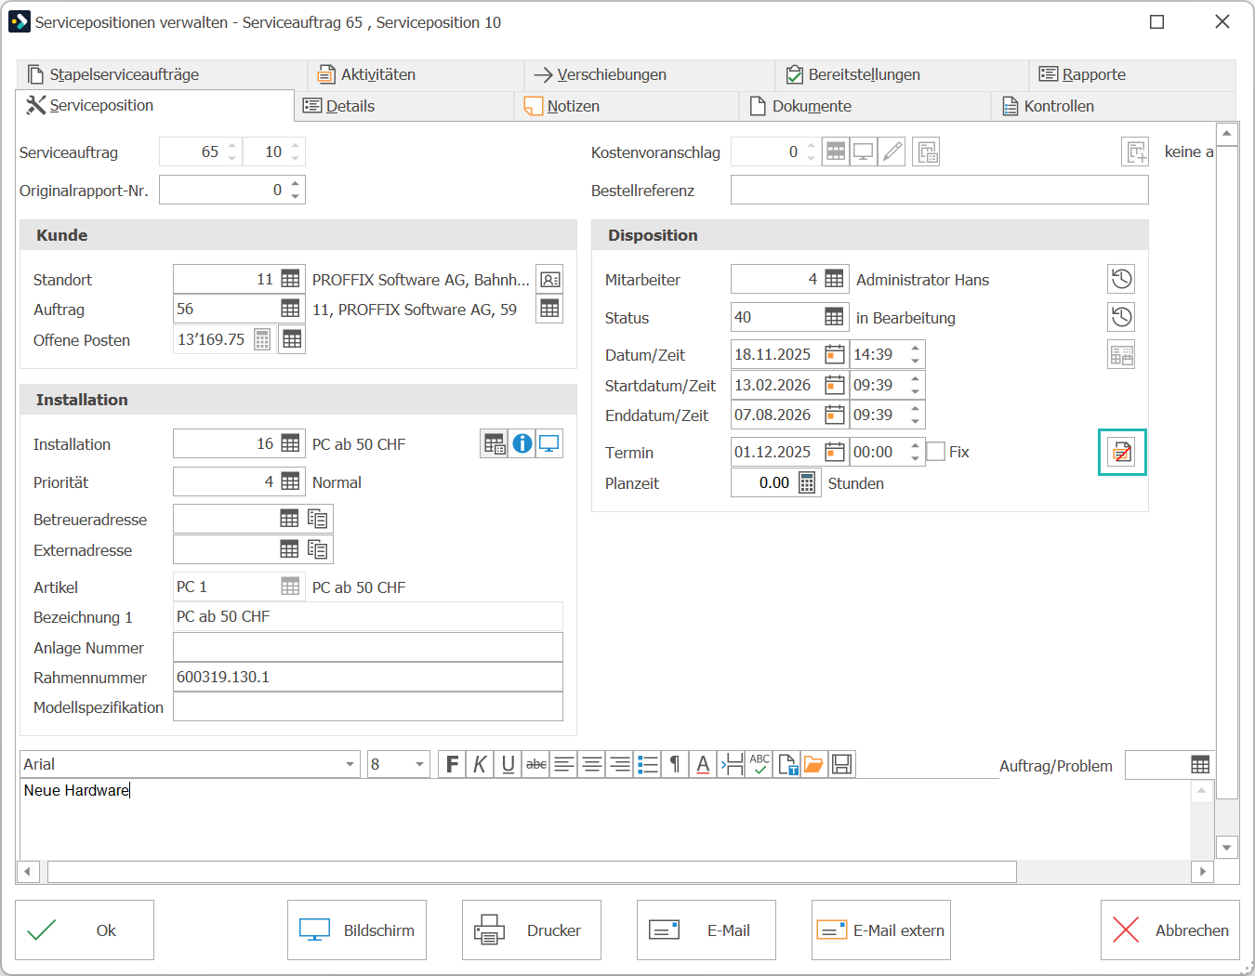The width and height of the screenshot is (1255, 976).
Task: Open Mitarbeiter history clock icon
Action: point(1121,279)
